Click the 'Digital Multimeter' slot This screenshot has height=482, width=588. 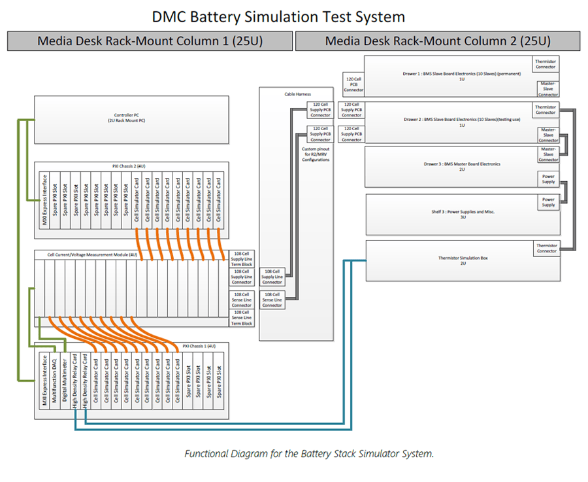point(65,381)
